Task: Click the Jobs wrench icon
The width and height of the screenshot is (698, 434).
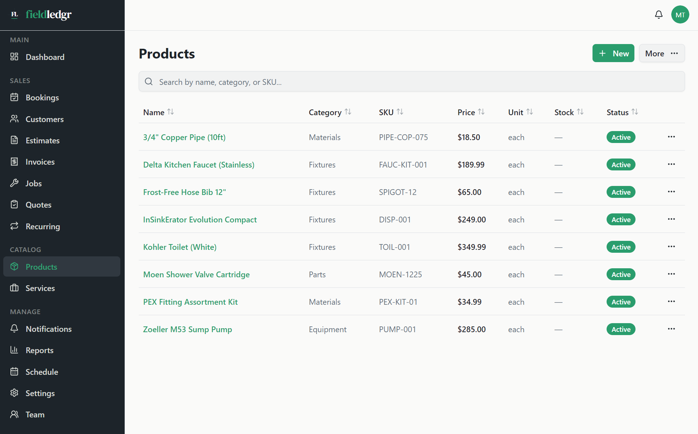Action: click(14, 183)
